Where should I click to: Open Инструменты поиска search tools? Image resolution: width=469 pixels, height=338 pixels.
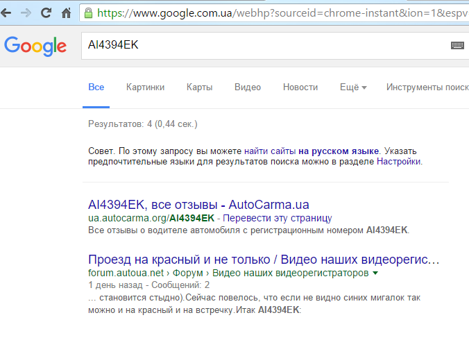(427, 87)
